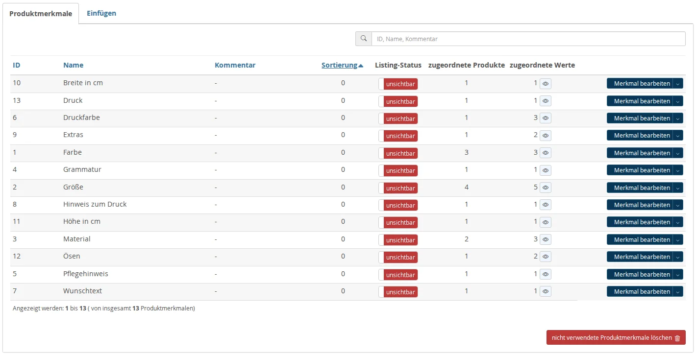Image resolution: width=696 pixels, height=355 pixels.
Task: View assigned values for Wunschtext
Action: pos(546,291)
